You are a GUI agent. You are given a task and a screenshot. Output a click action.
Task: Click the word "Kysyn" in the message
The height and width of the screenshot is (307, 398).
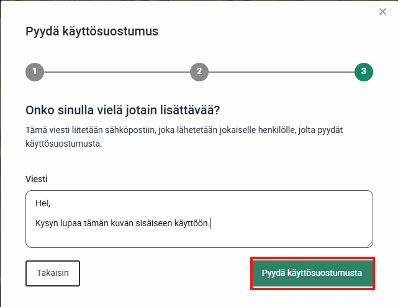tap(46, 222)
